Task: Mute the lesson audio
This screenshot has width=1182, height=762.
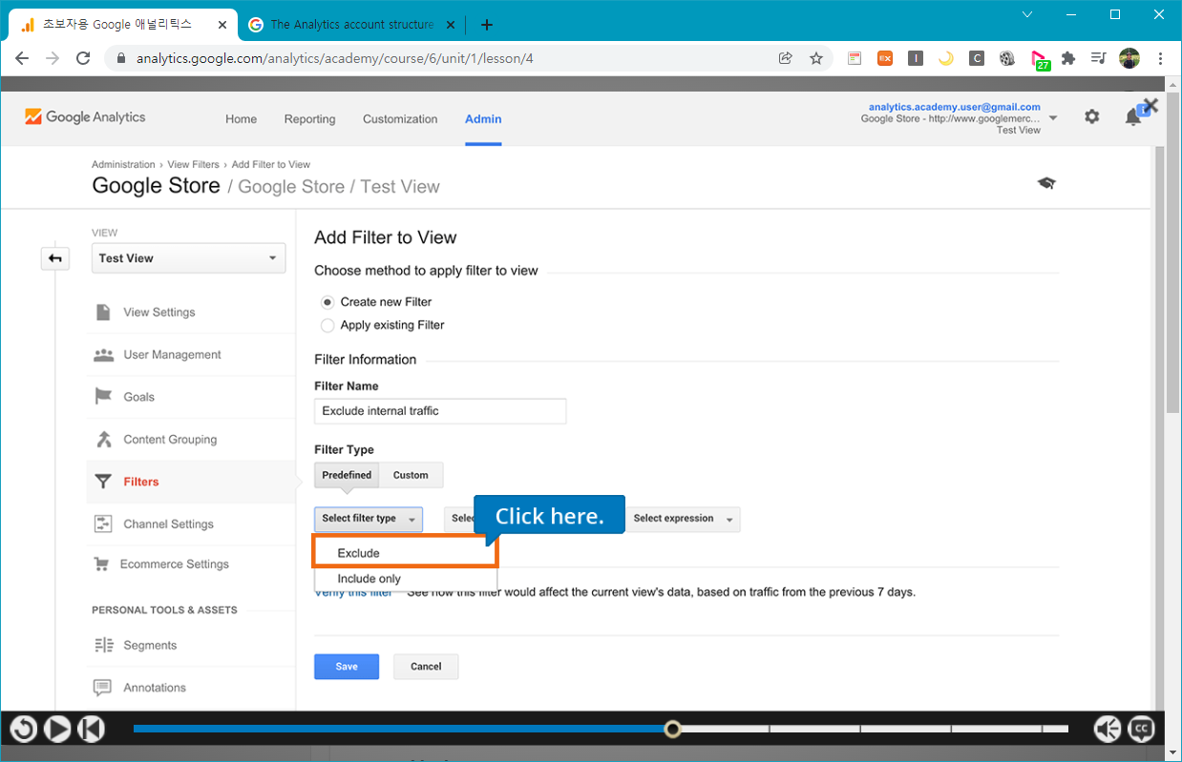Action: tap(1108, 730)
